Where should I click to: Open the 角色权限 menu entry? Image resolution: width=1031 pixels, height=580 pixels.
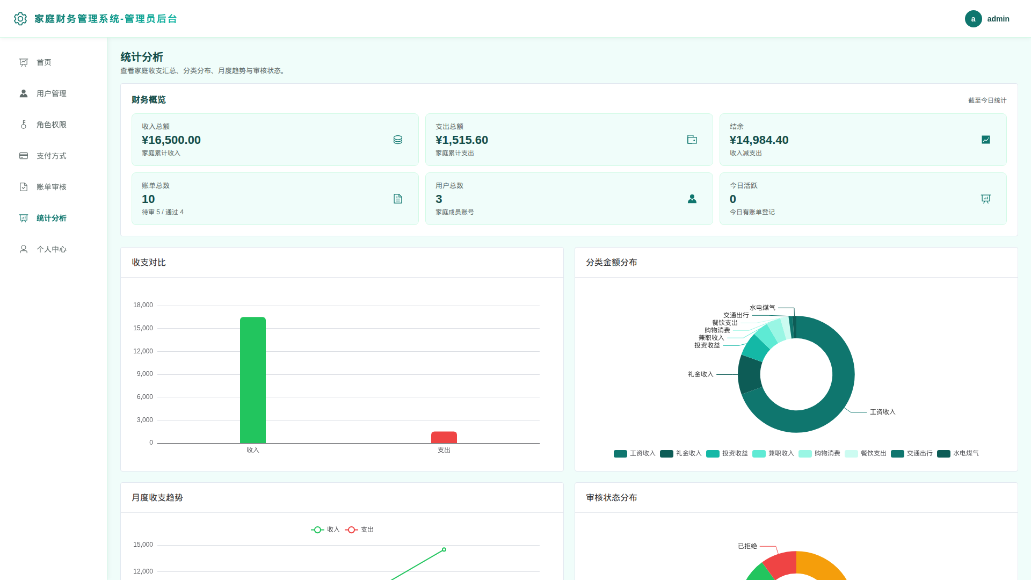[53, 125]
